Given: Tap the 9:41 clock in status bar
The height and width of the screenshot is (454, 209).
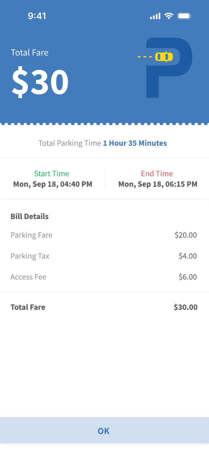Looking at the screenshot, I should pyautogui.click(x=37, y=16).
